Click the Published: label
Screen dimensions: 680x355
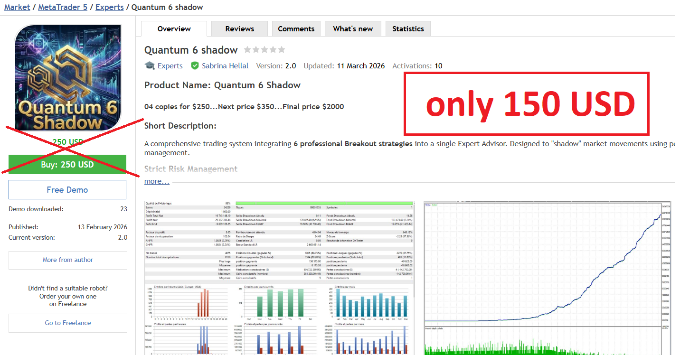click(x=23, y=227)
